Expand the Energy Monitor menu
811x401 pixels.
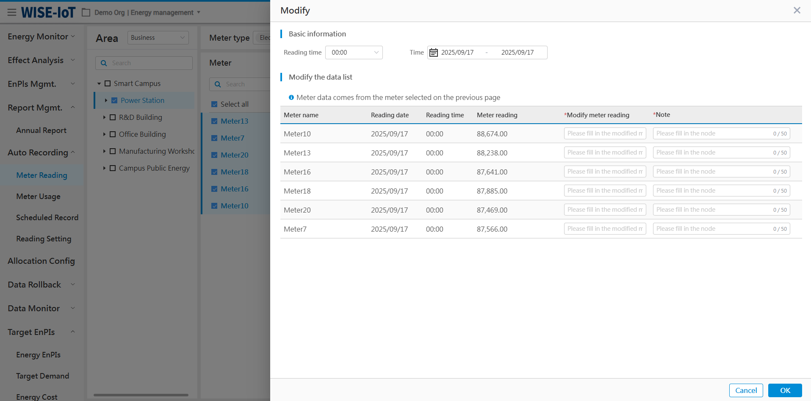tap(41, 36)
